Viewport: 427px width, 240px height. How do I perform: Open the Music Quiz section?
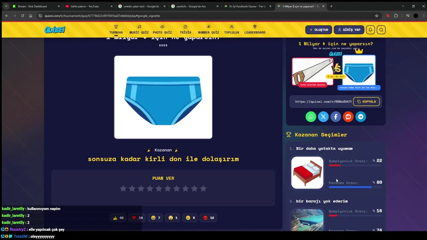point(139,30)
